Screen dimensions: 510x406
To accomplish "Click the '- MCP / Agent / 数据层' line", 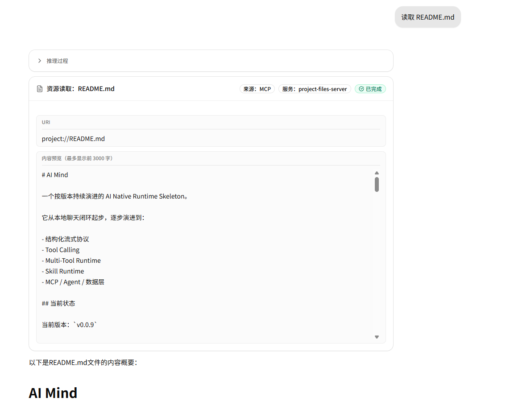I will (x=73, y=282).
